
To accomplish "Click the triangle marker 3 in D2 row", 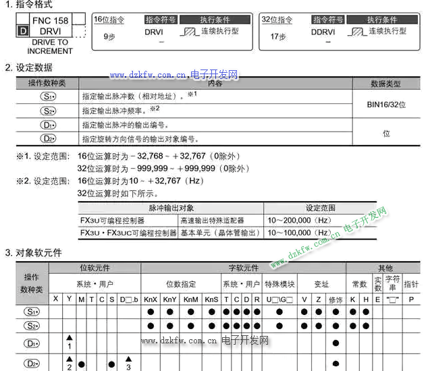I will (x=128, y=363).
